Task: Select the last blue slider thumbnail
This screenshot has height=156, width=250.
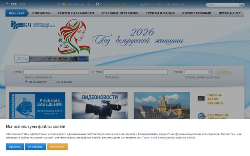Action: pyautogui.click(x=83, y=59)
